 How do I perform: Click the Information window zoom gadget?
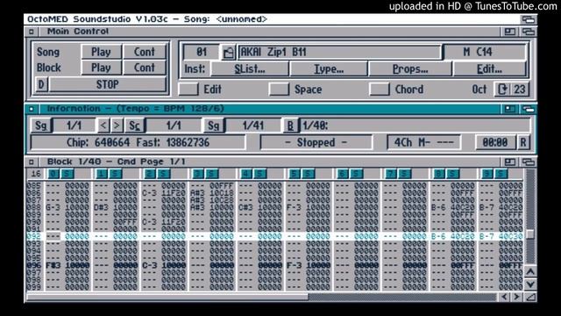509,109
